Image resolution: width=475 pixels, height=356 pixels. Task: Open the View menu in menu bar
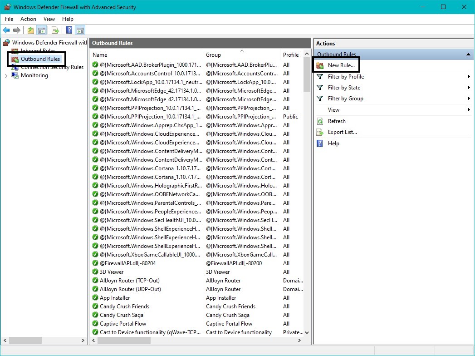(x=49, y=19)
